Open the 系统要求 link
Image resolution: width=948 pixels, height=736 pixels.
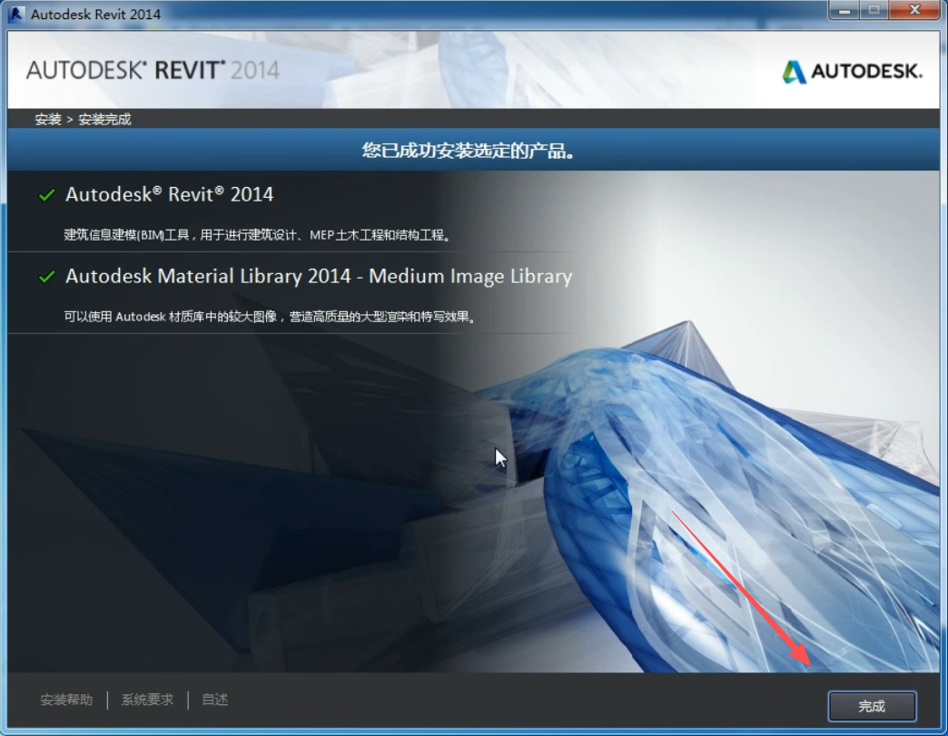tap(147, 700)
